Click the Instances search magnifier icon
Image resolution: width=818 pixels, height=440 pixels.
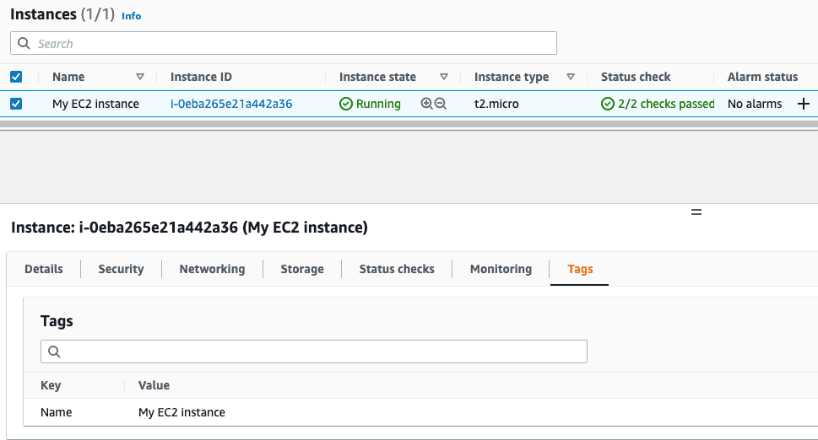coord(24,43)
